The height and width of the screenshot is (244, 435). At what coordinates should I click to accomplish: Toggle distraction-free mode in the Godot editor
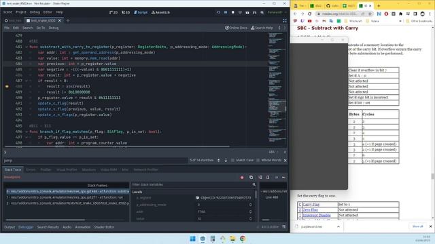[285, 21]
